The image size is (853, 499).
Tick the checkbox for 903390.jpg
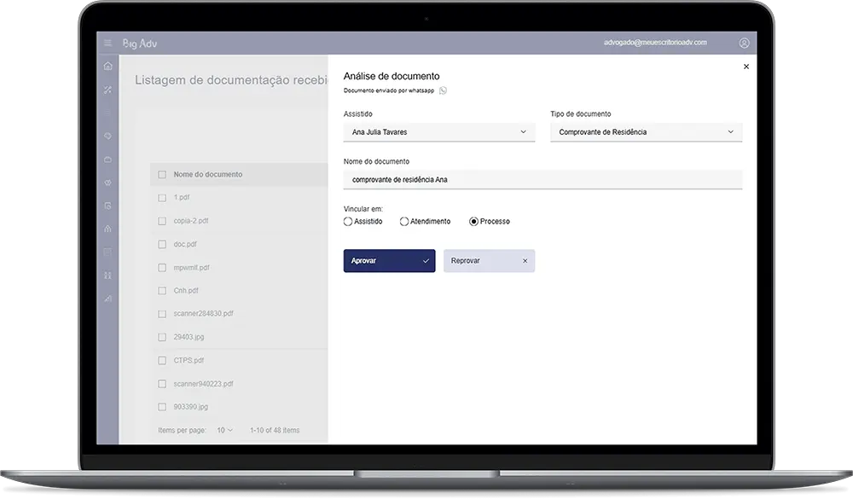[x=162, y=407]
